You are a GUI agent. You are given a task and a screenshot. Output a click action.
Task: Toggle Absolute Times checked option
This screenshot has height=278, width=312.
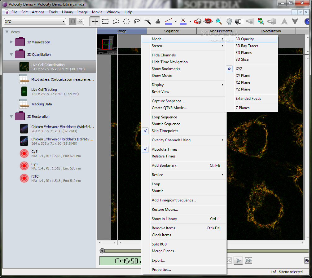(165, 149)
